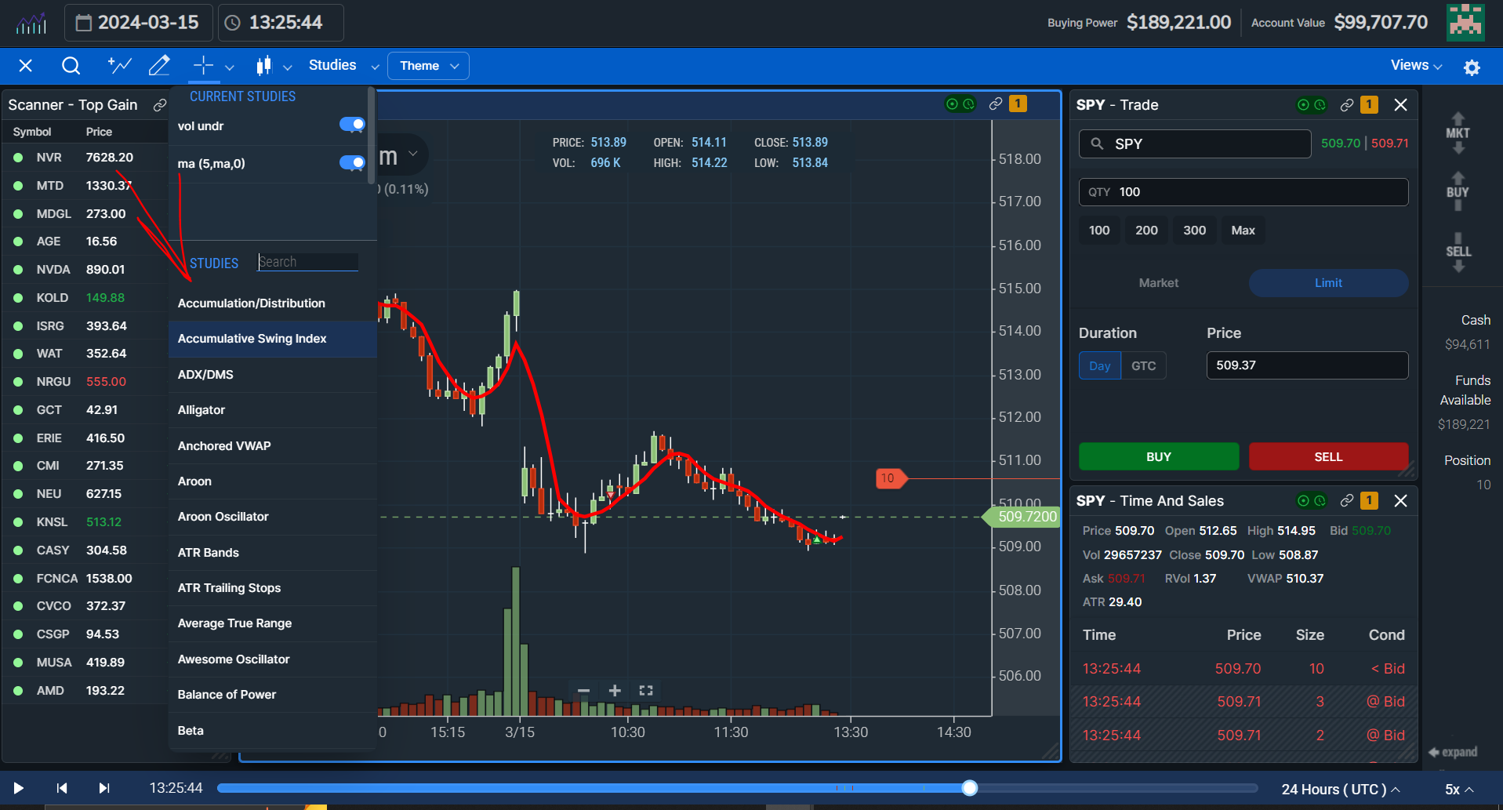Switch to the Limit order tab

coord(1327,283)
